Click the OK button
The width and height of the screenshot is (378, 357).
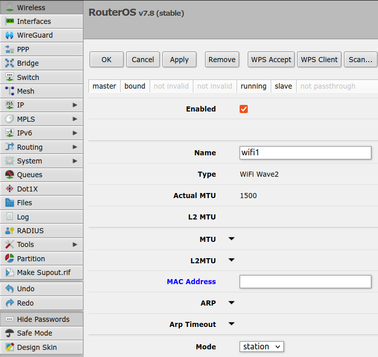(x=106, y=60)
